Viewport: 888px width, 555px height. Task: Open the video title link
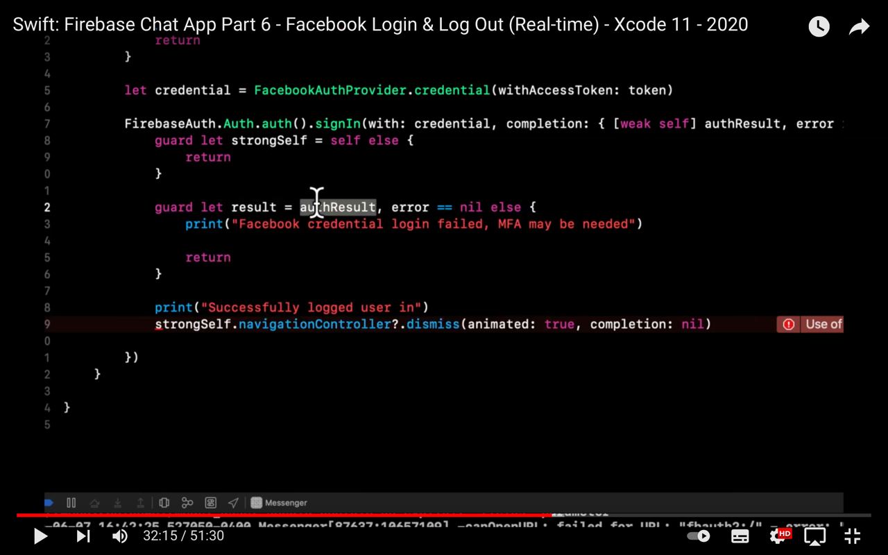pyautogui.click(x=380, y=25)
